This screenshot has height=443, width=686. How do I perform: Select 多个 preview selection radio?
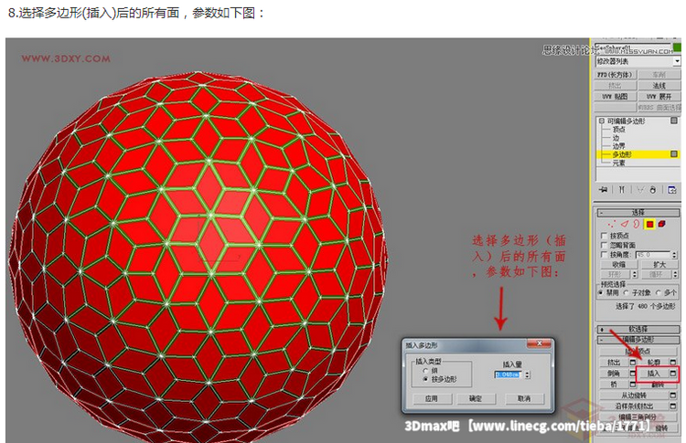pyautogui.click(x=659, y=292)
